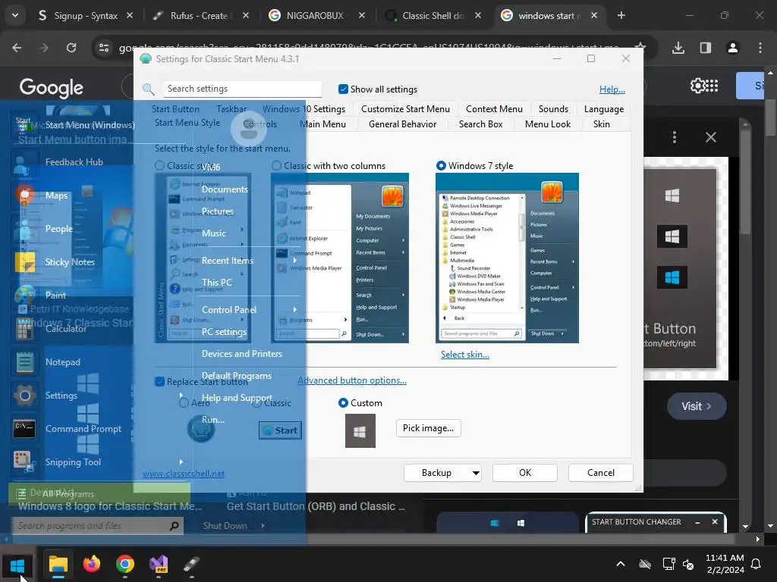Screen dimensions: 777x582
Task: Toggle Replace Start button checkbox
Action: tap(159, 382)
